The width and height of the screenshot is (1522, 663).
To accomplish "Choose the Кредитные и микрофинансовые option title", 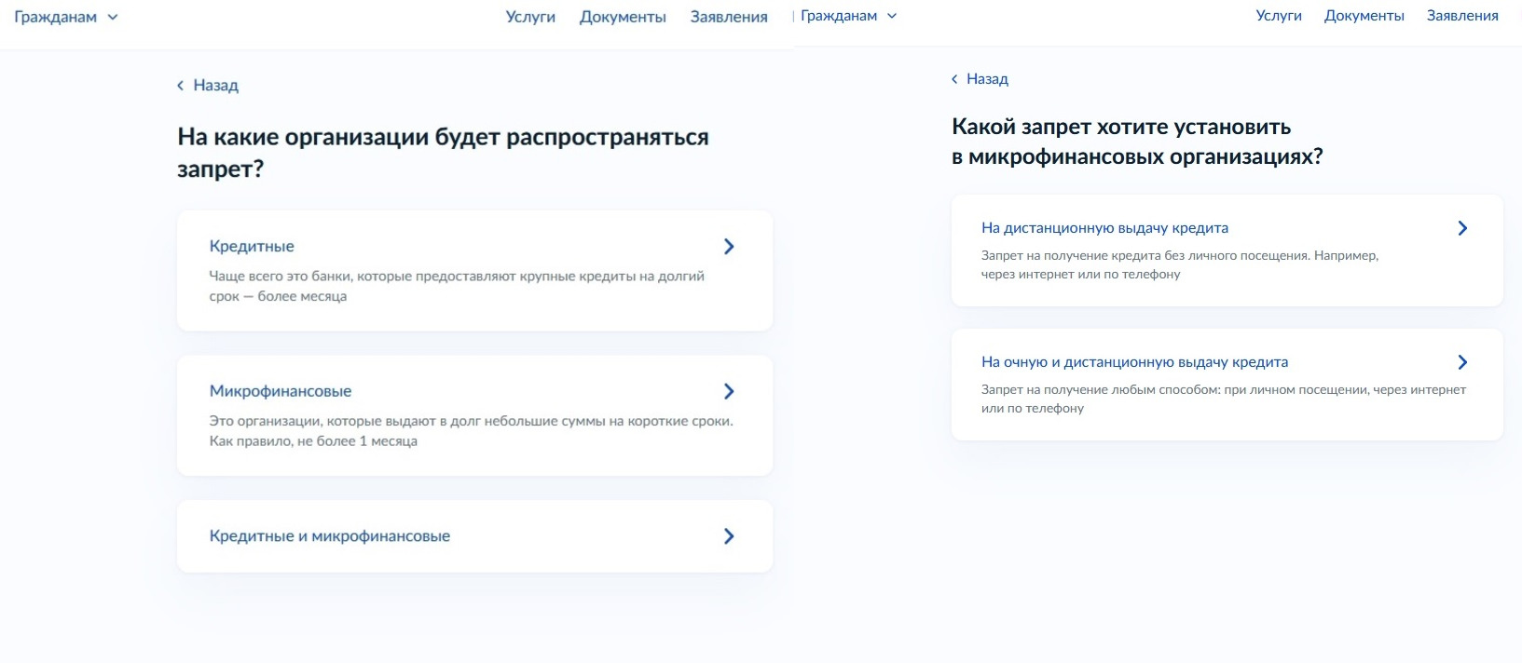I will 330,536.
